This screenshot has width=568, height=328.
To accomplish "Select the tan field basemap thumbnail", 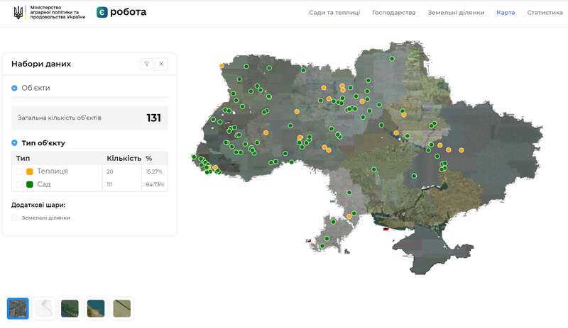I will [122, 308].
